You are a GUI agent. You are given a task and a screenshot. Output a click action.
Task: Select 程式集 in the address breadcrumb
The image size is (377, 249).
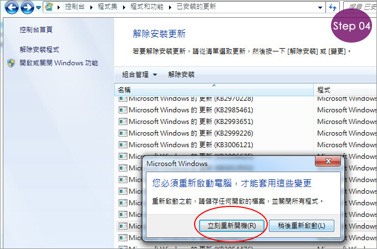(108, 7)
